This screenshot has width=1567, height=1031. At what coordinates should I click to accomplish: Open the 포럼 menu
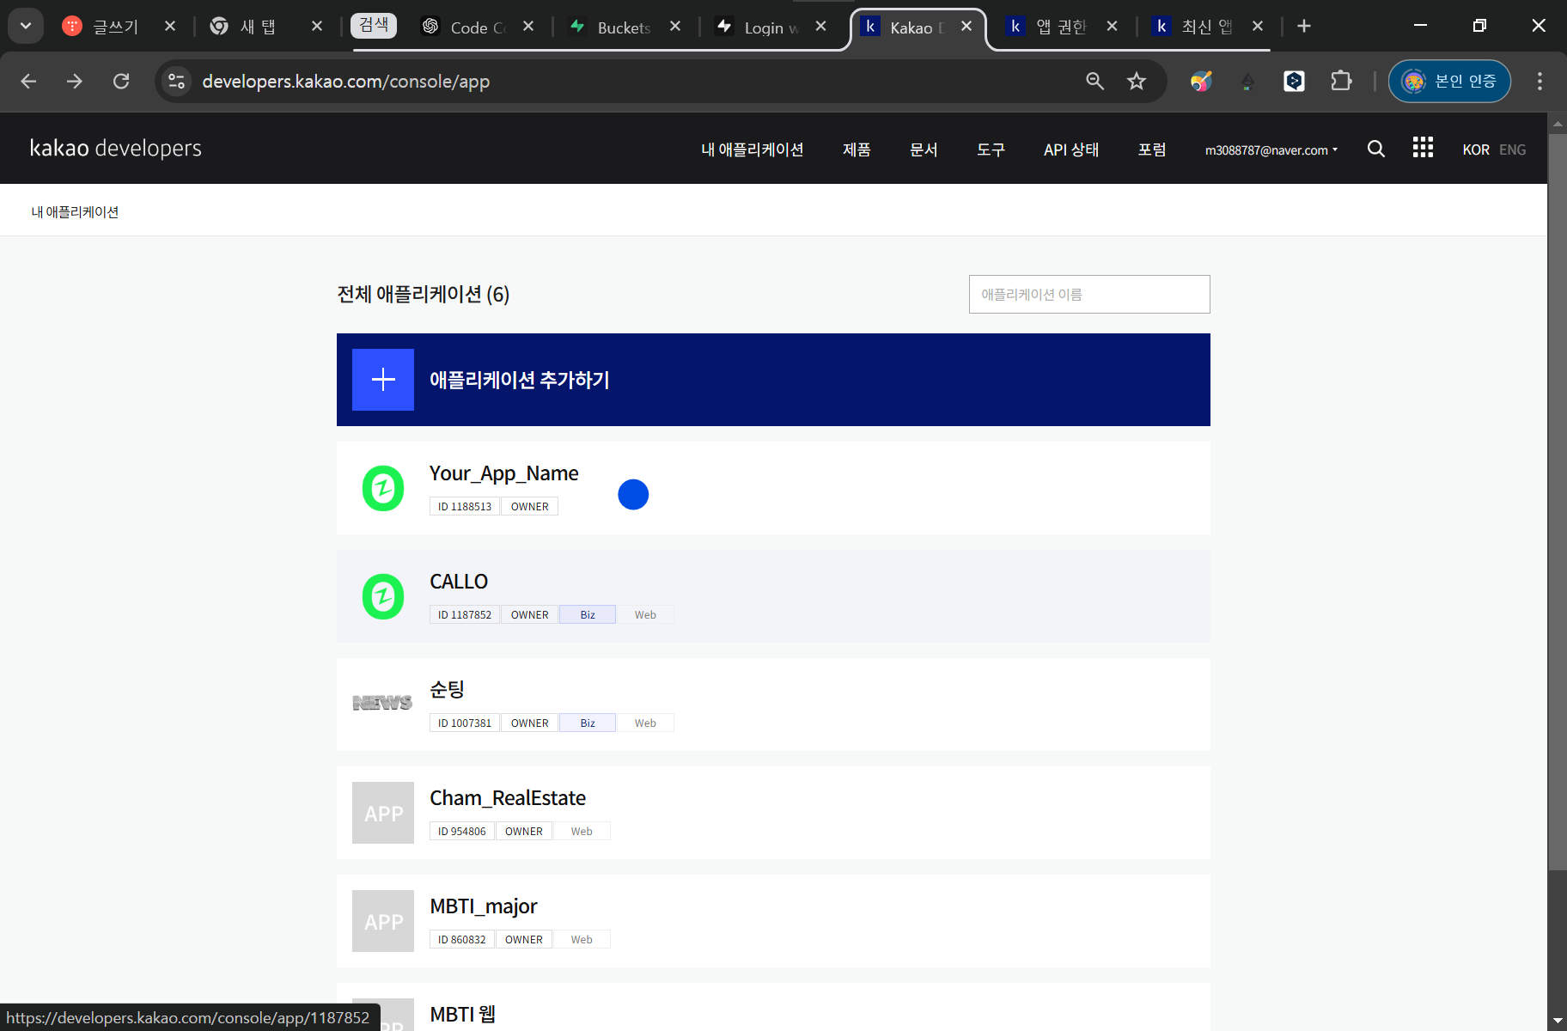tap(1152, 149)
